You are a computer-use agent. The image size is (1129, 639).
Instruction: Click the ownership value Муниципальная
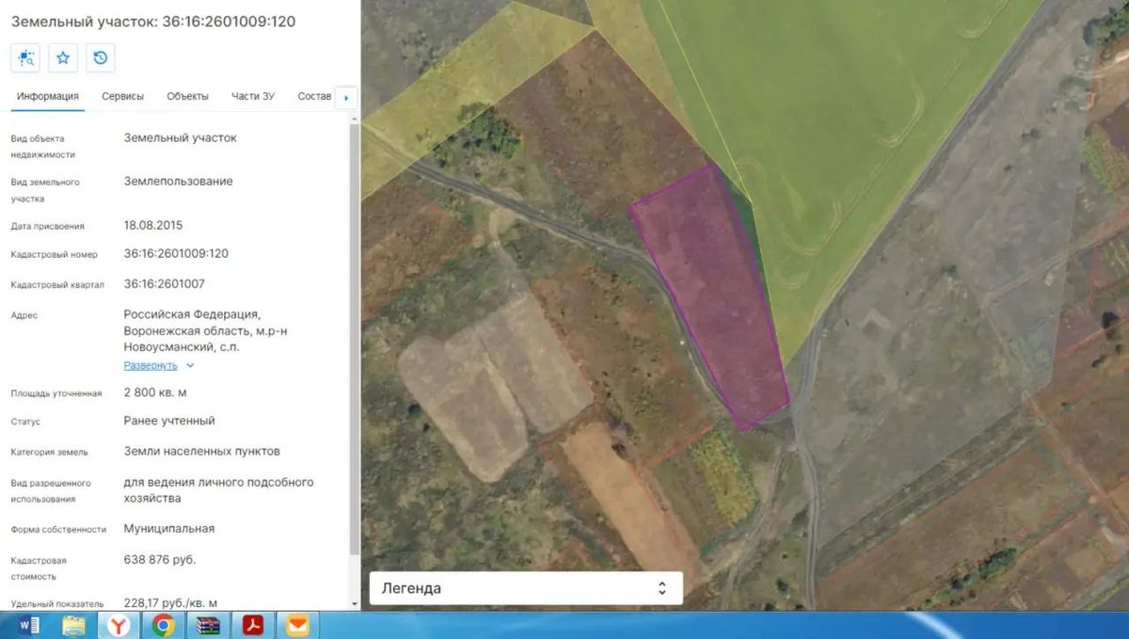[169, 529]
